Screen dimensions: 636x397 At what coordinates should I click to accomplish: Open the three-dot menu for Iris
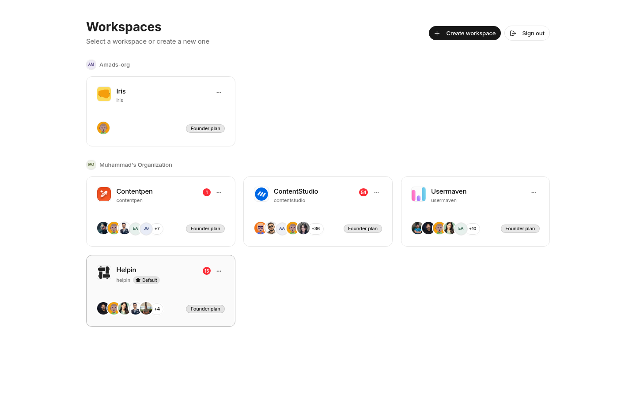(219, 93)
